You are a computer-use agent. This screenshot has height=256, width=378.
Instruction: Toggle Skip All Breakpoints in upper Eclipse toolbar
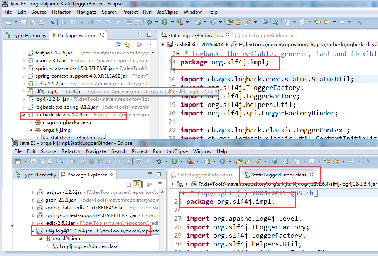[52, 22]
